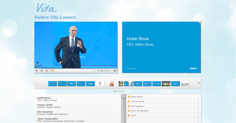The height and width of the screenshot is (123, 236).
Task: Show next slide thumbnails with the right arrow
Action: [199, 83]
